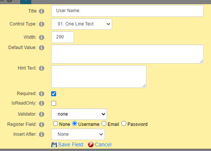Image resolution: width=211 pixels, height=151 pixels.
Task: Open the Control Type dropdown
Action: click(82, 24)
